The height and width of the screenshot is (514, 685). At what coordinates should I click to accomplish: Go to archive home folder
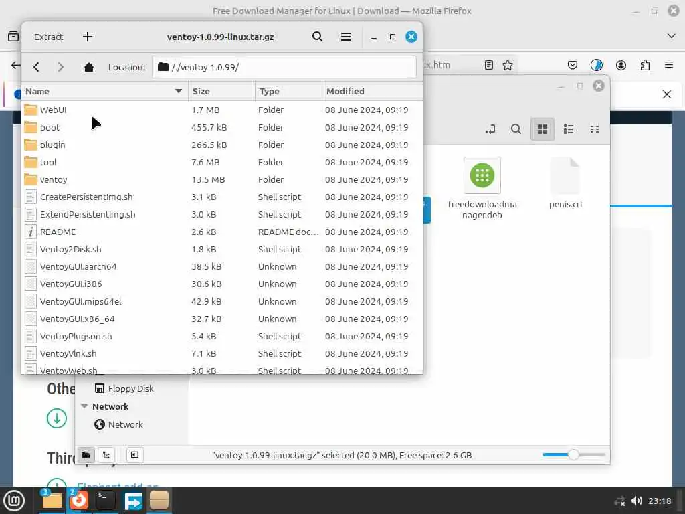coord(89,67)
